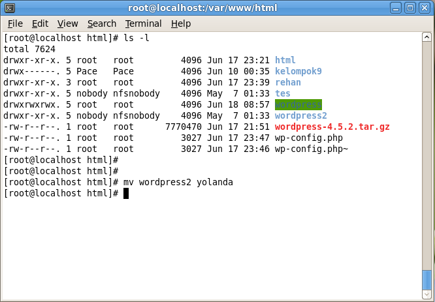Click the green-highlighted wordpress directory
Screen dimensions: 435x302
point(298,104)
